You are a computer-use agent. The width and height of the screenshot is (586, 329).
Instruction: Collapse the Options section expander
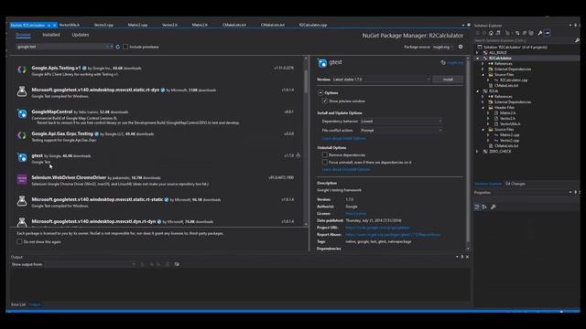[320, 93]
